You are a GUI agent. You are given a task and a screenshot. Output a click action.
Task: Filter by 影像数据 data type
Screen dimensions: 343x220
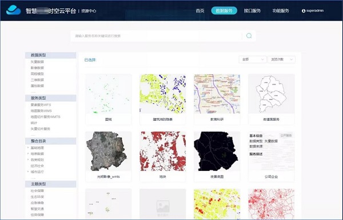pos(37,68)
